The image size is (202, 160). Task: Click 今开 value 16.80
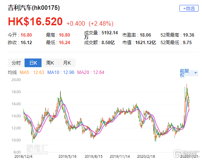pos(26,35)
